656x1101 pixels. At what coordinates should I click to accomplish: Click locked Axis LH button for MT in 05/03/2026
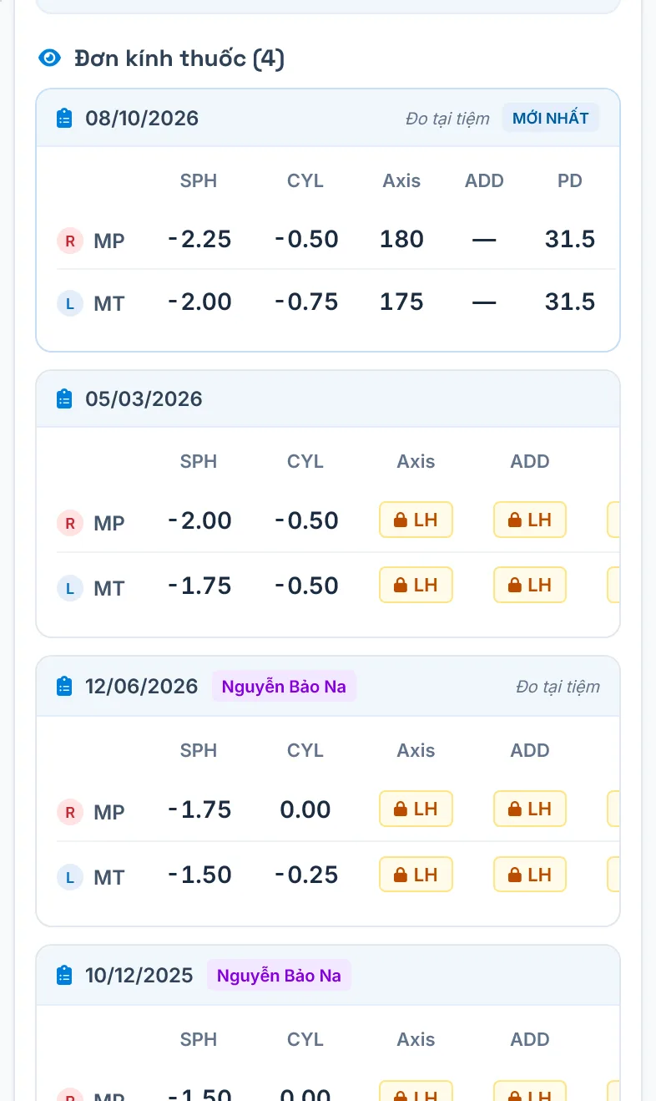point(416,585)
